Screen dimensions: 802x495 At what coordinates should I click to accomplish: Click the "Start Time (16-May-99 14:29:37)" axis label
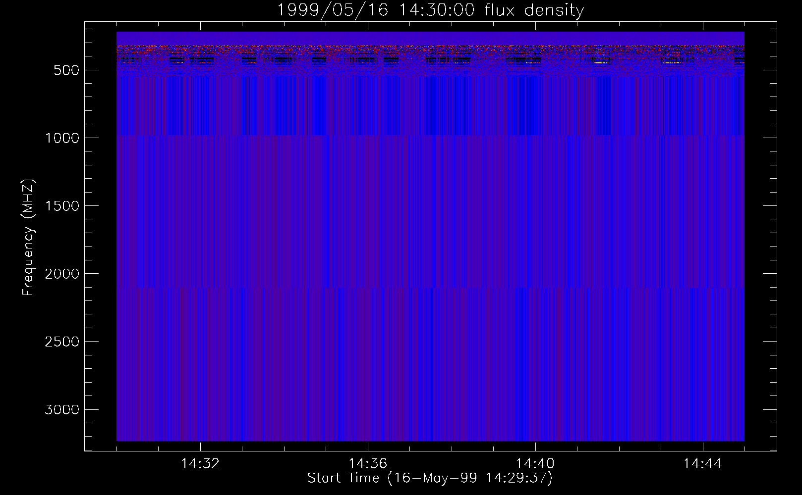click(x=430, y=478)
